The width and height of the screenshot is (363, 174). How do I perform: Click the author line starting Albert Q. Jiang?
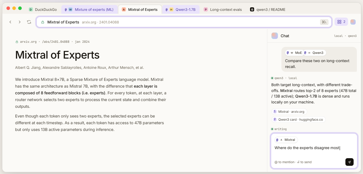point(80,68)
